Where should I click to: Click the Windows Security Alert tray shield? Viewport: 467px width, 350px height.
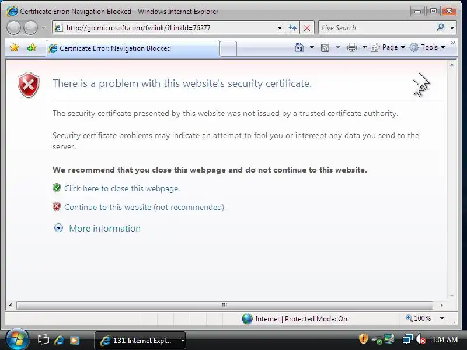(x=363, y=339)
